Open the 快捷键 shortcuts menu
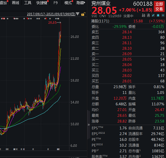 (42, 3)
